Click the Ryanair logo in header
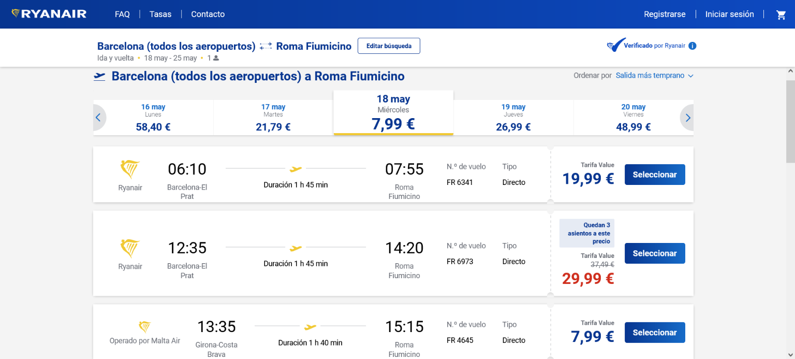Viewport: 795px width, 359px height. tap(49, 14)
